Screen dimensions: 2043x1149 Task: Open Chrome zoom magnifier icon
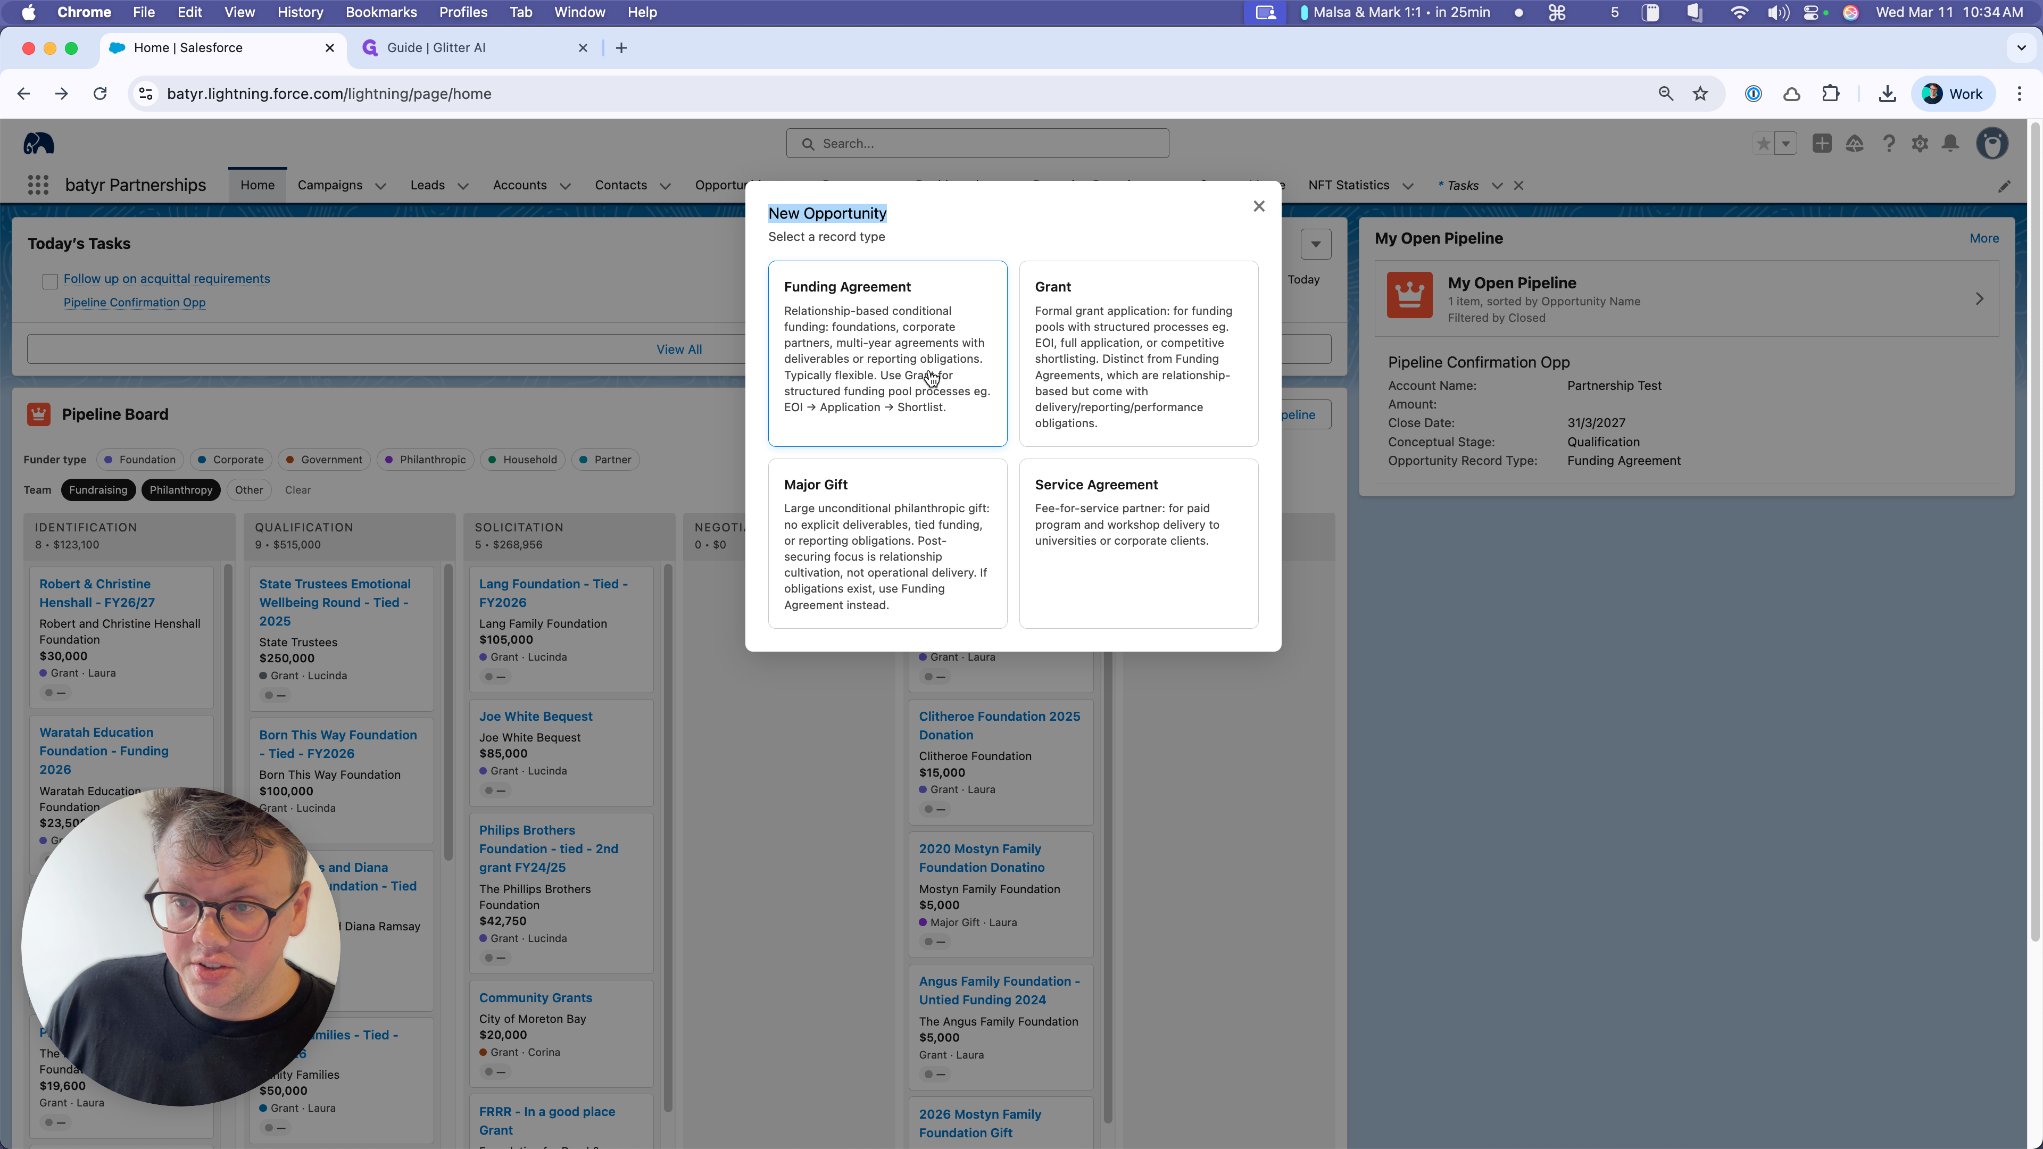click(x=1665, y=94)
